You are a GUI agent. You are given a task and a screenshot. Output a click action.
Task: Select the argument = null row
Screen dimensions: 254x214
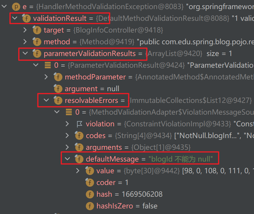(x=92, y=89)
